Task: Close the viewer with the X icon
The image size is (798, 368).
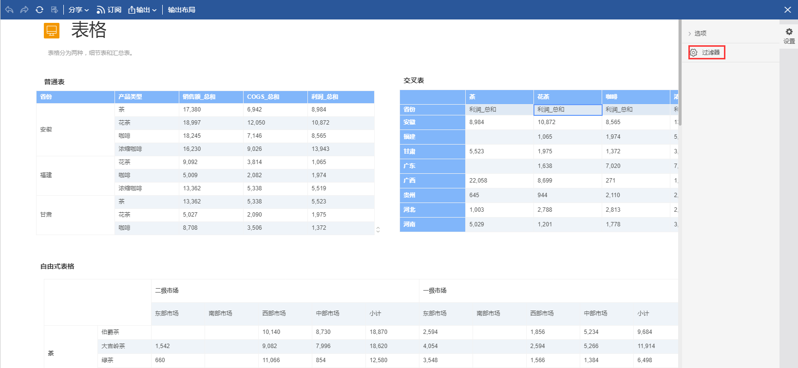Action: point(787,10)
